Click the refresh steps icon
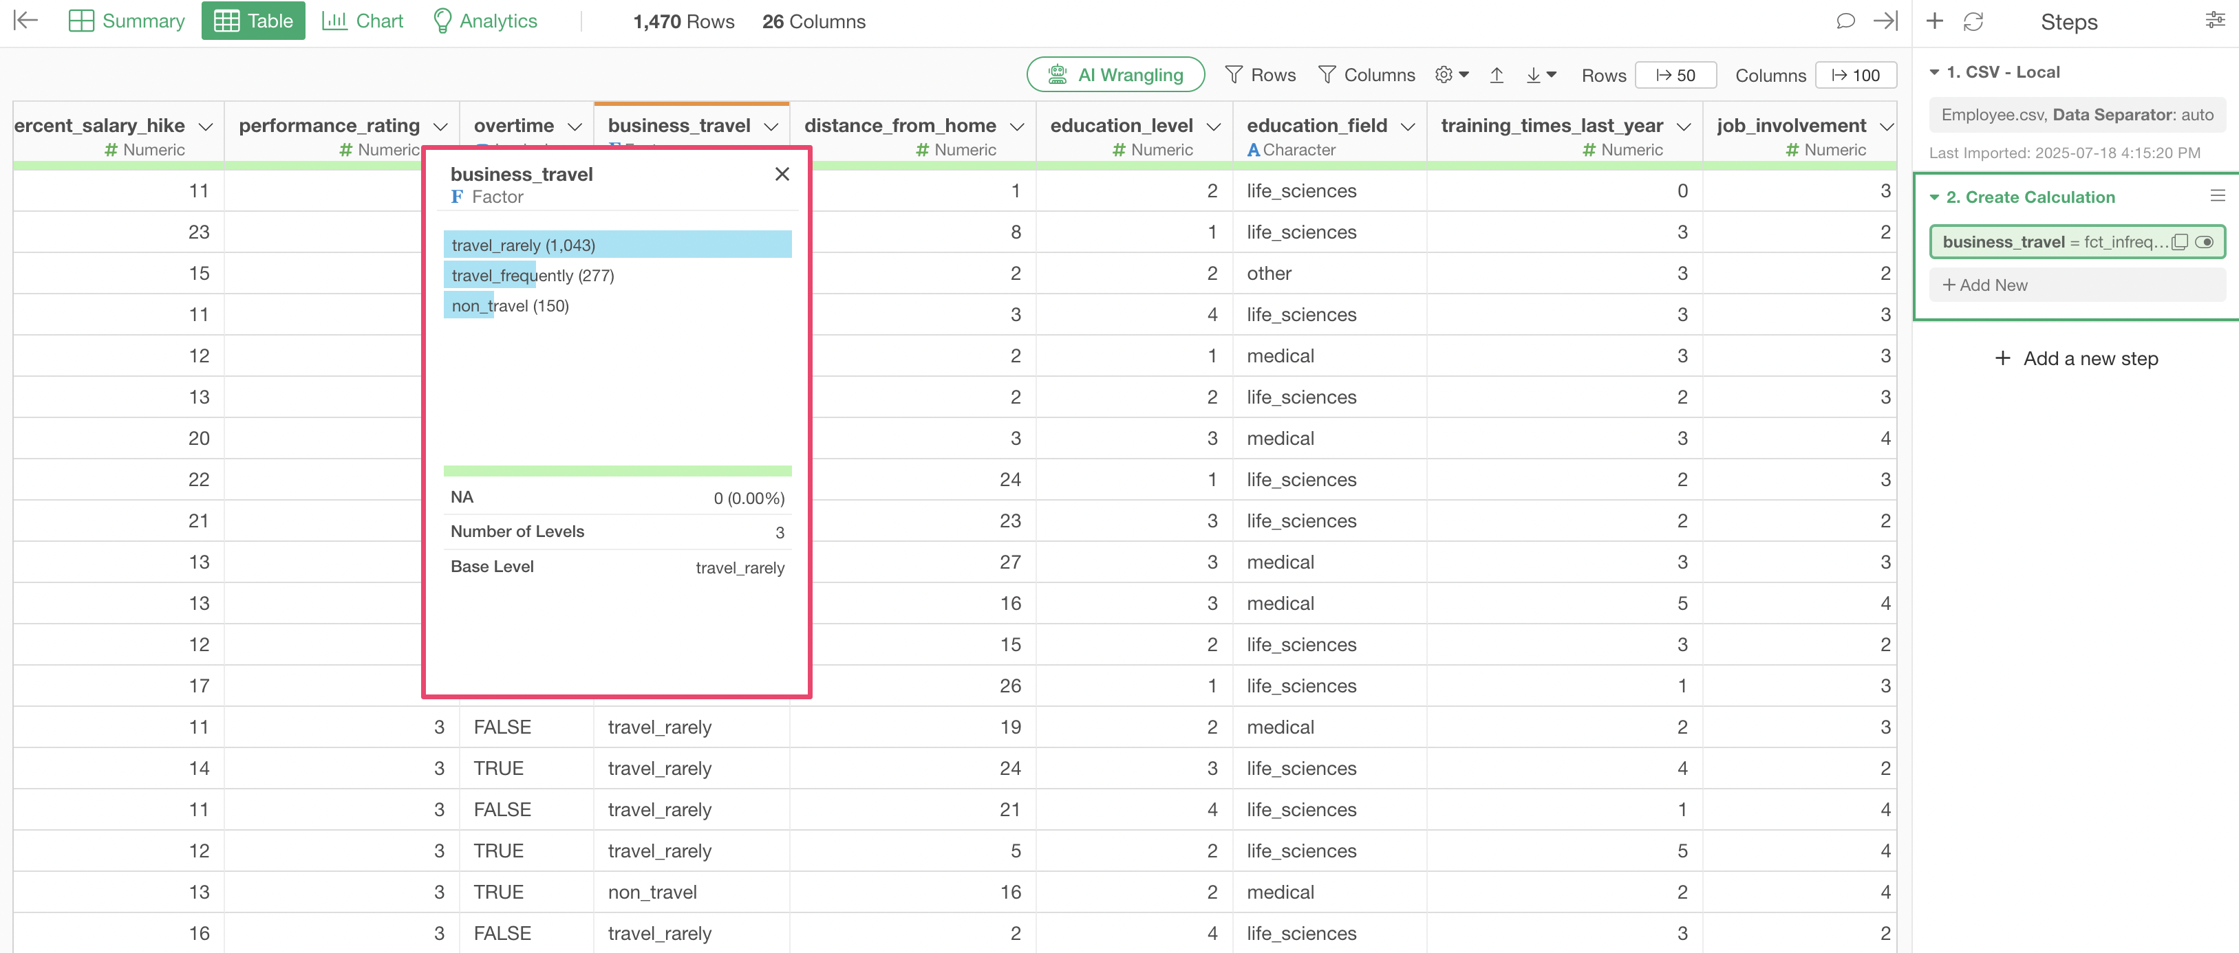 pyautogui.click(x=1973, y=22)
